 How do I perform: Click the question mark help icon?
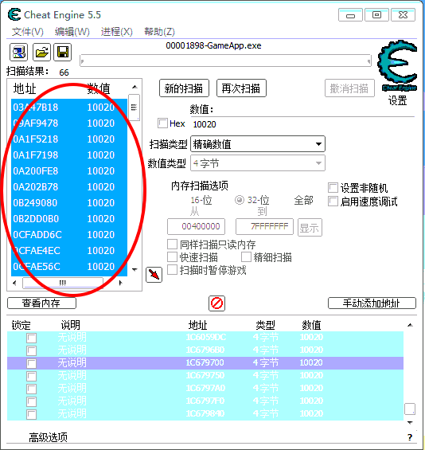(x=410, y=437)
